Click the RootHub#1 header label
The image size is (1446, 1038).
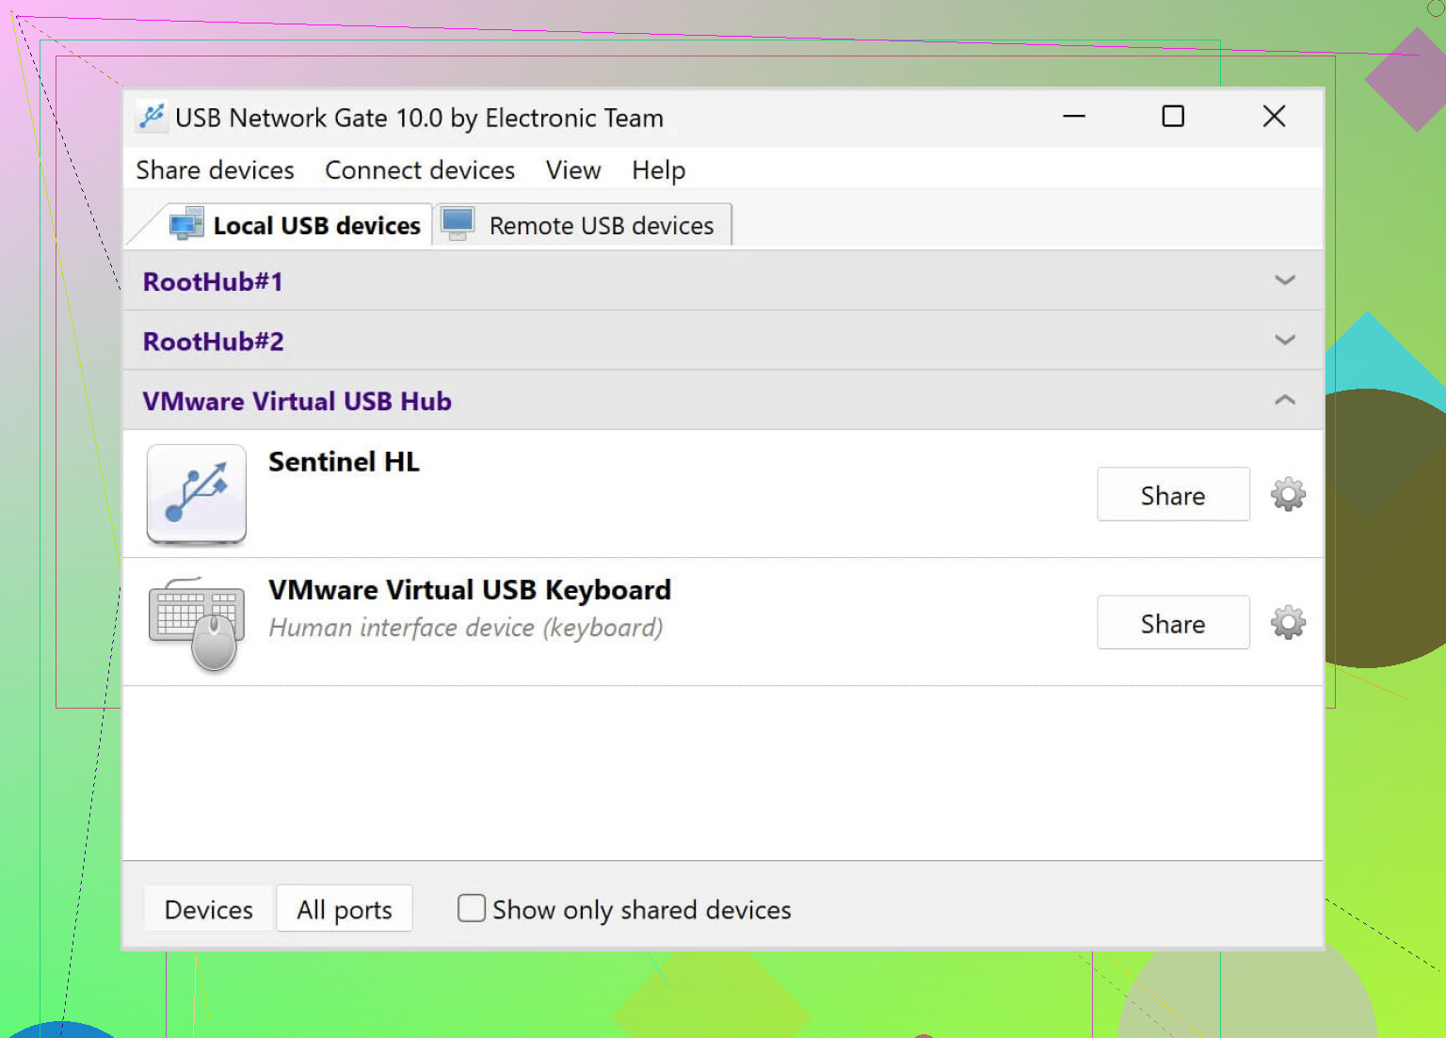[x=213, y=281]
